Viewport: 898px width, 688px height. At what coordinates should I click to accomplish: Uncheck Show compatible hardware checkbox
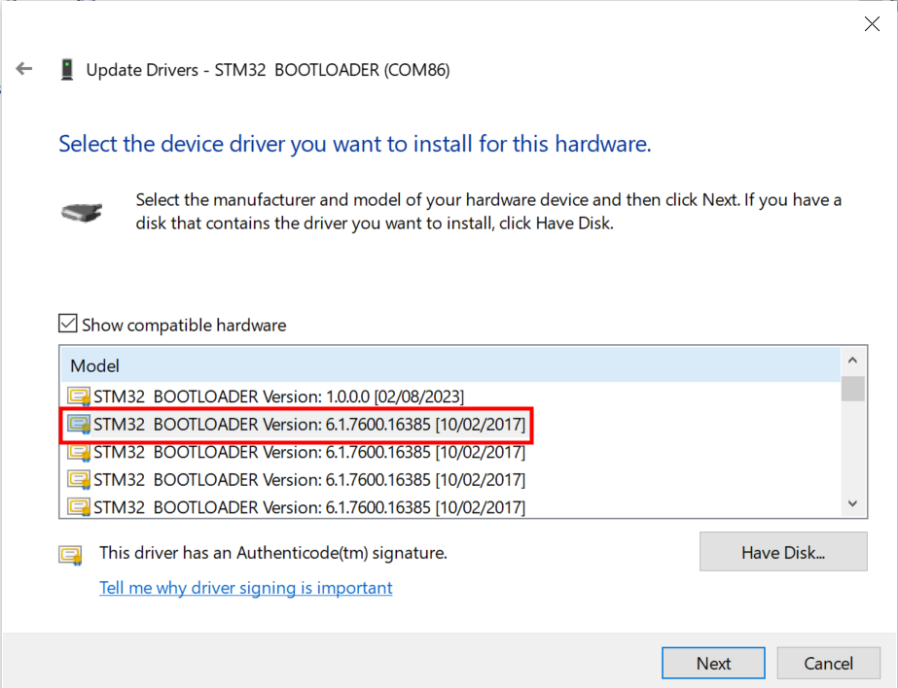tap(67, 324)
